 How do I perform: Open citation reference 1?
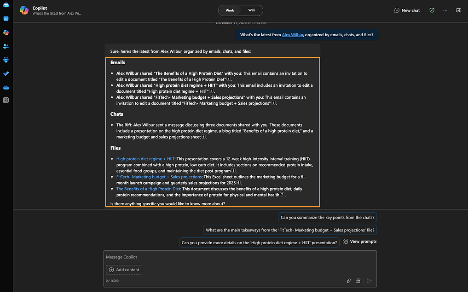[229, 79]
